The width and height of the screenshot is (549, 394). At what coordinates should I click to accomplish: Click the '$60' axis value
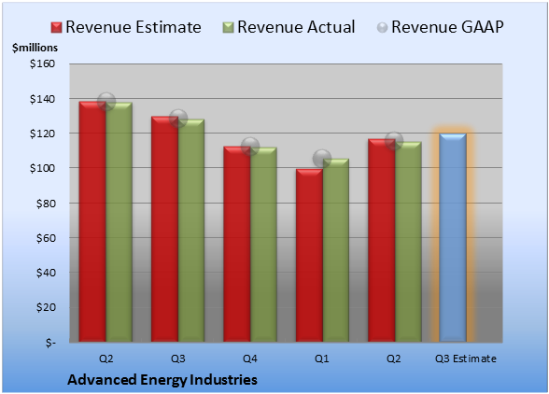46,238
